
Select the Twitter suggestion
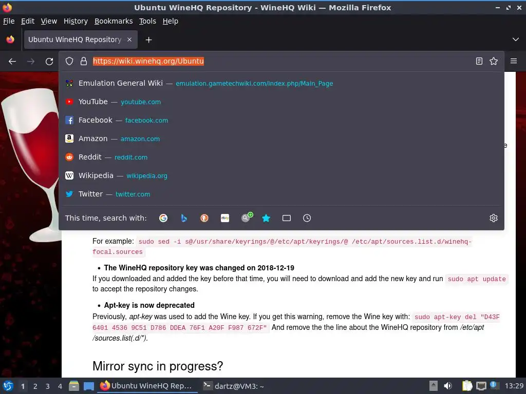coord(281,193)
